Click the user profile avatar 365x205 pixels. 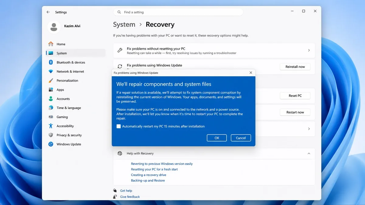tap(54, 27)
